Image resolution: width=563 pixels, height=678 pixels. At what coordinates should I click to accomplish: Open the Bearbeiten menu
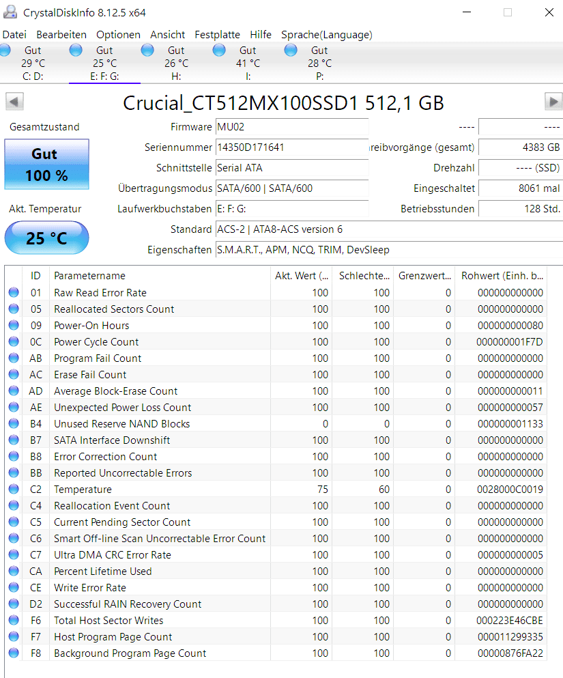pyautogui.click(x=61, y=35)
